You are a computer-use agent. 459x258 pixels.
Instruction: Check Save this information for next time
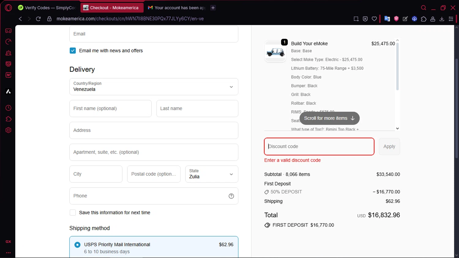[x=73, y=212]
